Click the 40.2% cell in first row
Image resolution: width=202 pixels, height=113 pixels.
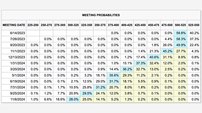(193, 33)
